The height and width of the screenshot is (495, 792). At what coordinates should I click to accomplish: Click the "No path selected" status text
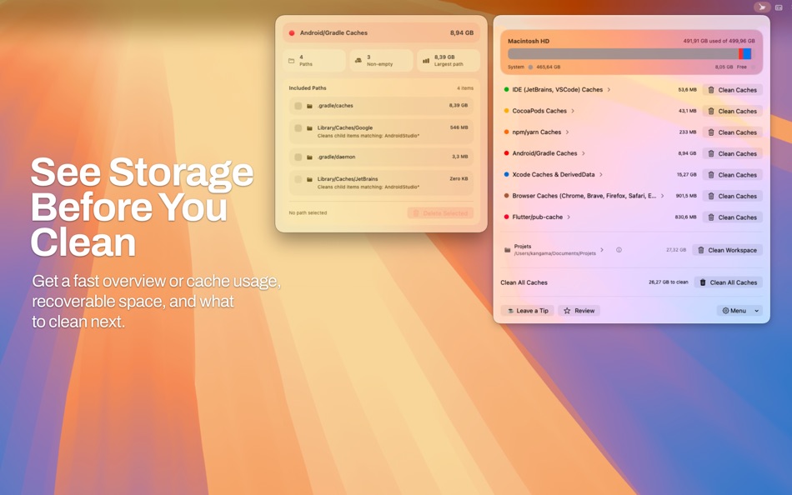(x=308, y=213)
